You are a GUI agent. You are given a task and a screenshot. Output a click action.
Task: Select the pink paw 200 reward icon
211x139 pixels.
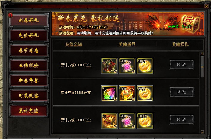pyautogui.click(x=127, y=66)
